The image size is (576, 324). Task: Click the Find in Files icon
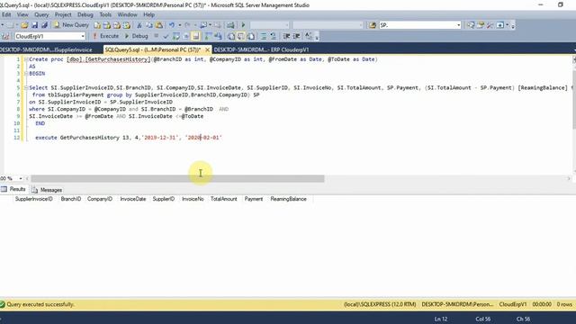point(373,25)
